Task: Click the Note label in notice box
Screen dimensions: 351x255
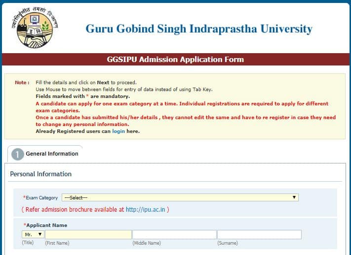Action: (x=22, y=83)
